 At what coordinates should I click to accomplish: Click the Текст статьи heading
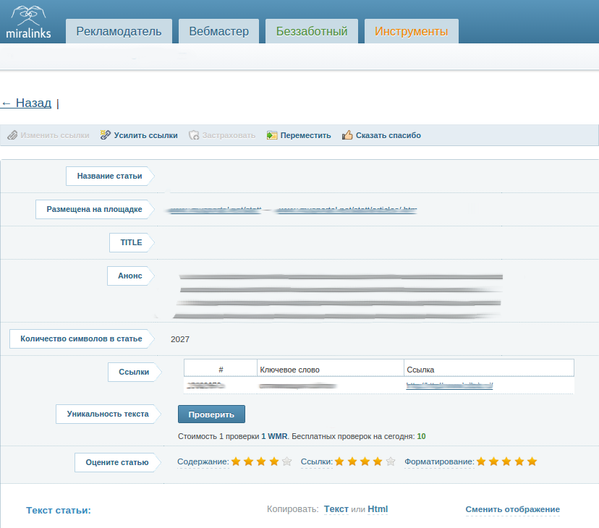(59, 511)
